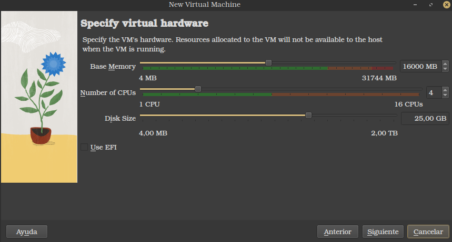Go back with the Anterior button
This screenshot has height=242, width=452.
click(x=337, y=232)
